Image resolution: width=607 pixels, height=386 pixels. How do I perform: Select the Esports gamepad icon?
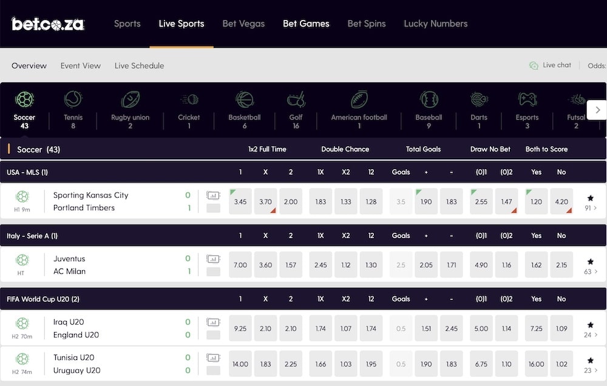tap(527, 99)
